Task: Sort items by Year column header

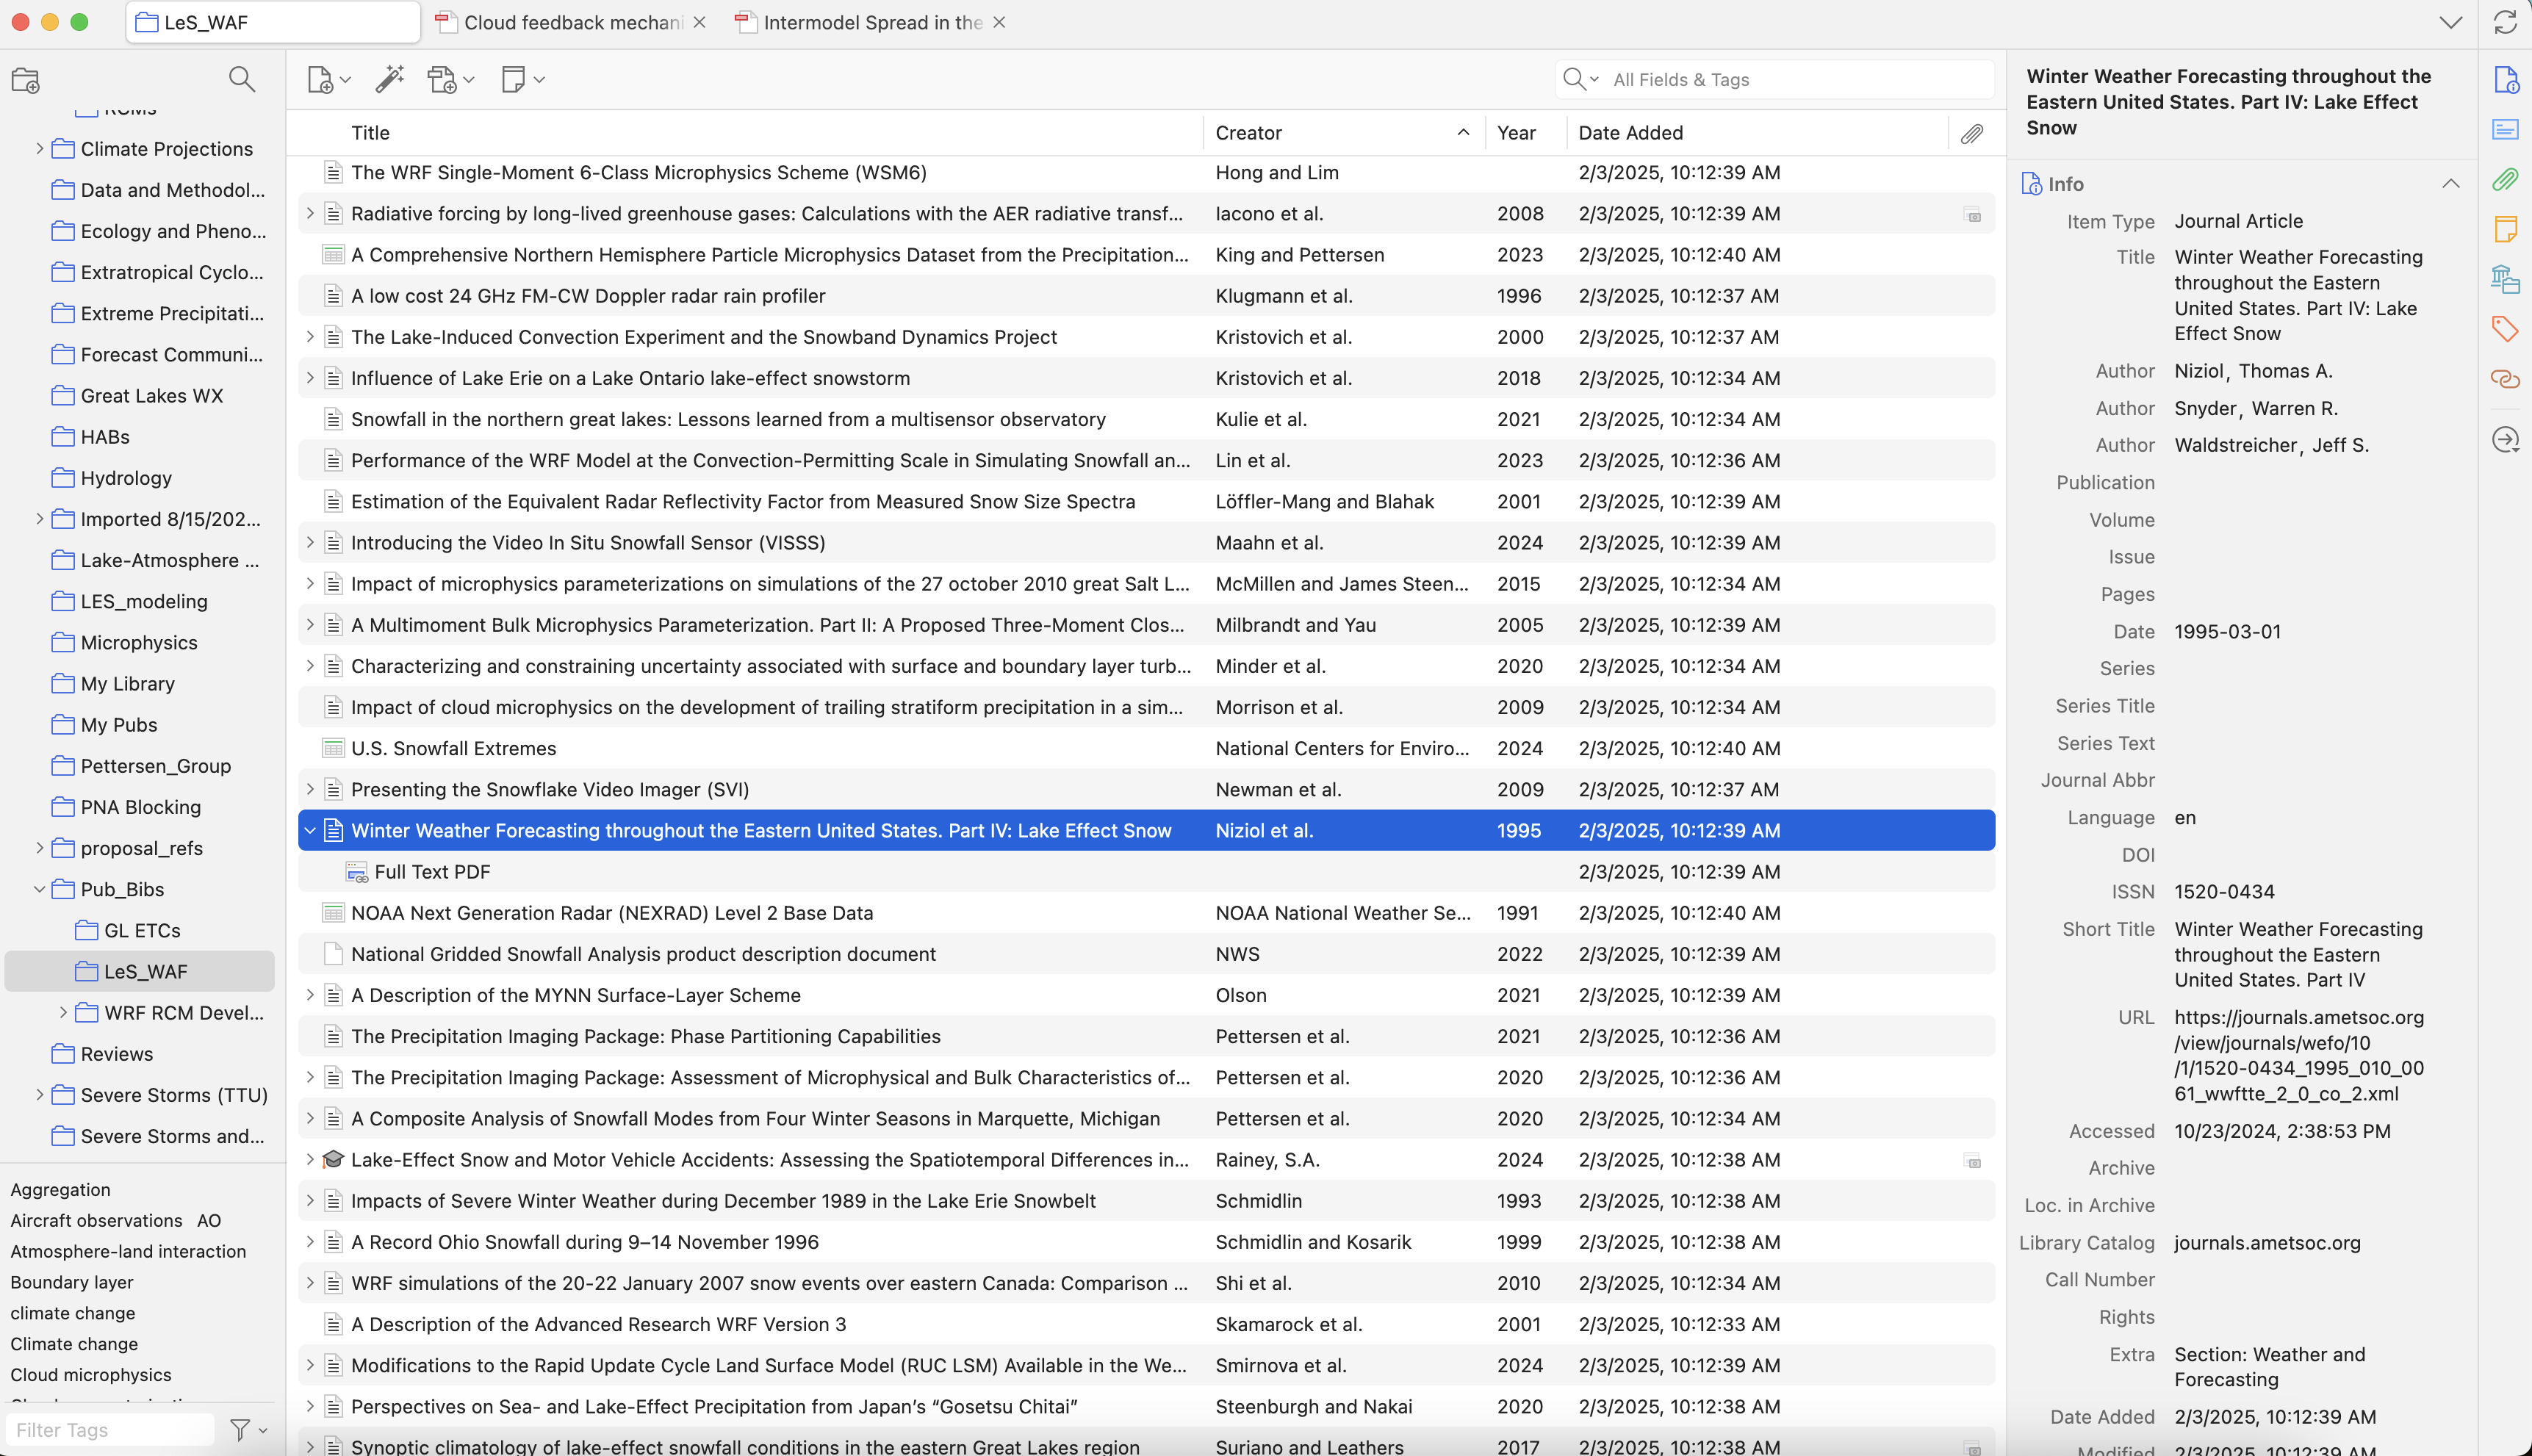Action: 1516,133
